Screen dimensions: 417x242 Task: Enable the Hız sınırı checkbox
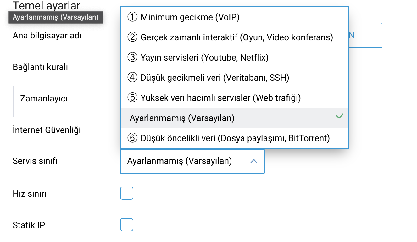click(x=127, y=193)
